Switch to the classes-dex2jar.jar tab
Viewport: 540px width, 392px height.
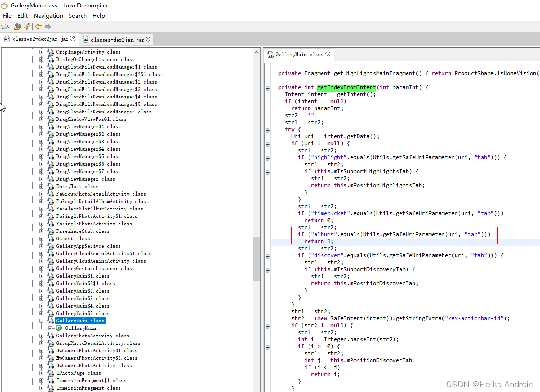pos(117,40)
